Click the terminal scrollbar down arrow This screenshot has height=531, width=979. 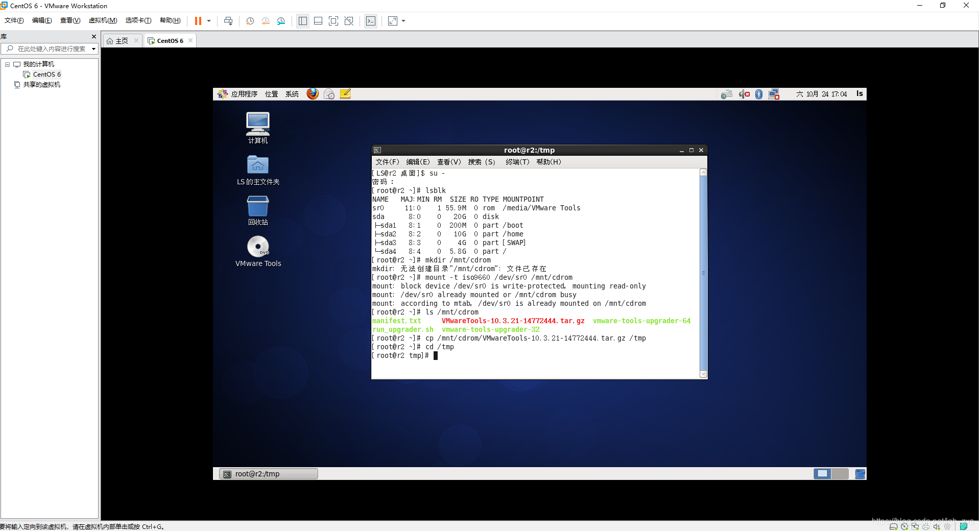[703, 374]
